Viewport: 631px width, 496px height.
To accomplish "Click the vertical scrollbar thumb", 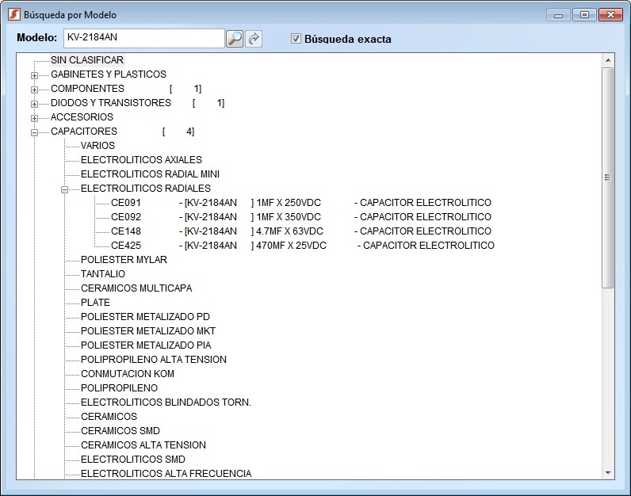I will tap(608, 177).
